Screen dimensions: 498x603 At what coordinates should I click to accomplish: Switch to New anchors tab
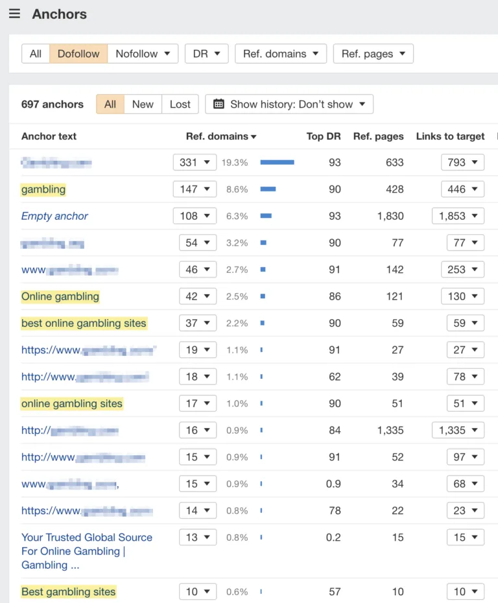(143, 104)
